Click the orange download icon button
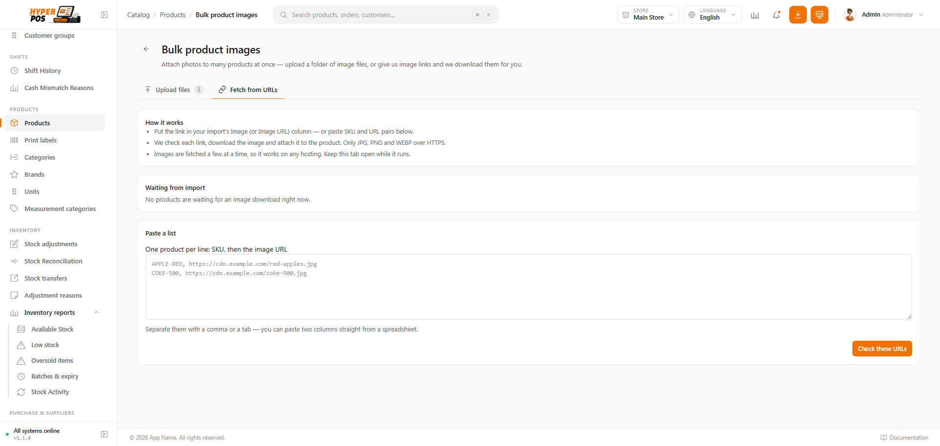This screenshot has height=446, width=940. click(x=798, y=15)
